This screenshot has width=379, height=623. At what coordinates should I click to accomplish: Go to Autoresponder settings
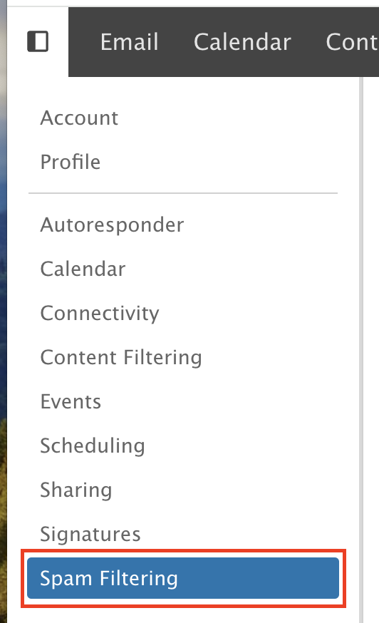click(x=112, y=225)
